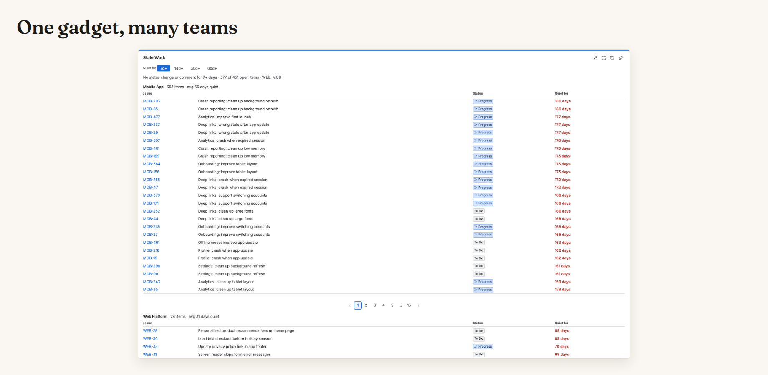Open issue MOB-27 link

click(x=150, y=235)
